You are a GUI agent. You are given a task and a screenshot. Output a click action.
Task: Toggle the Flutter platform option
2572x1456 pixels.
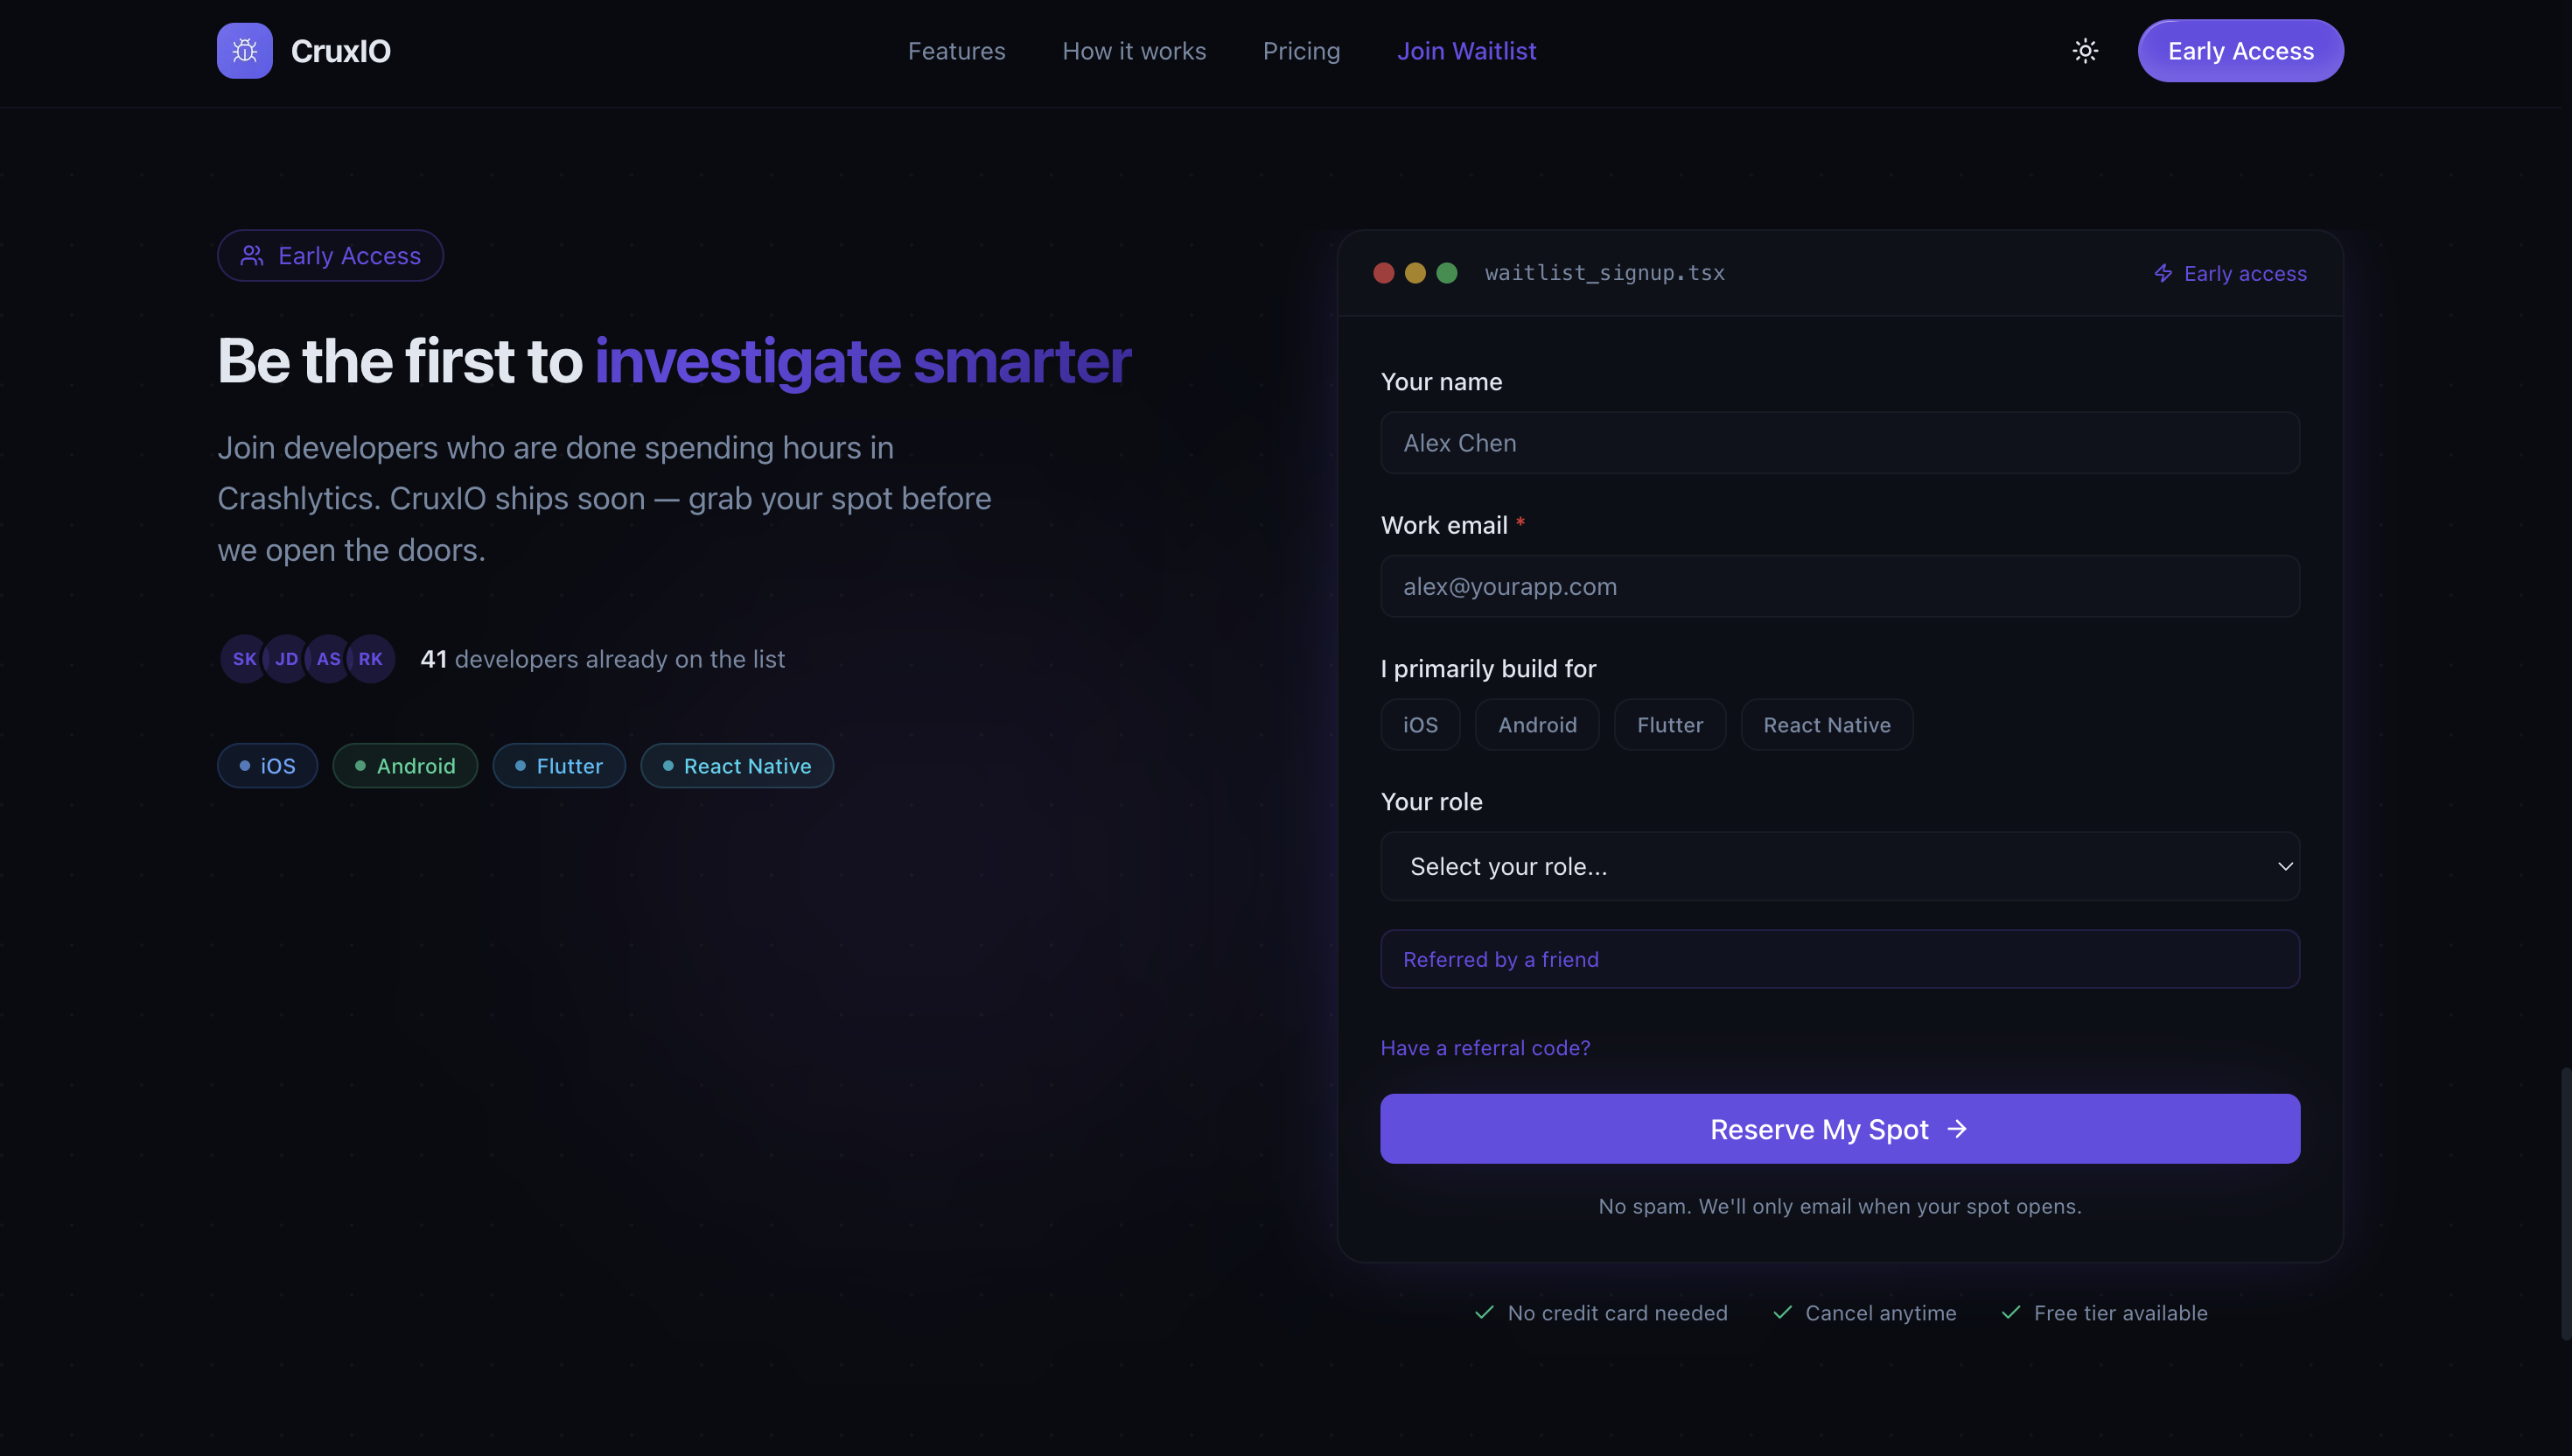(1669, 724)
